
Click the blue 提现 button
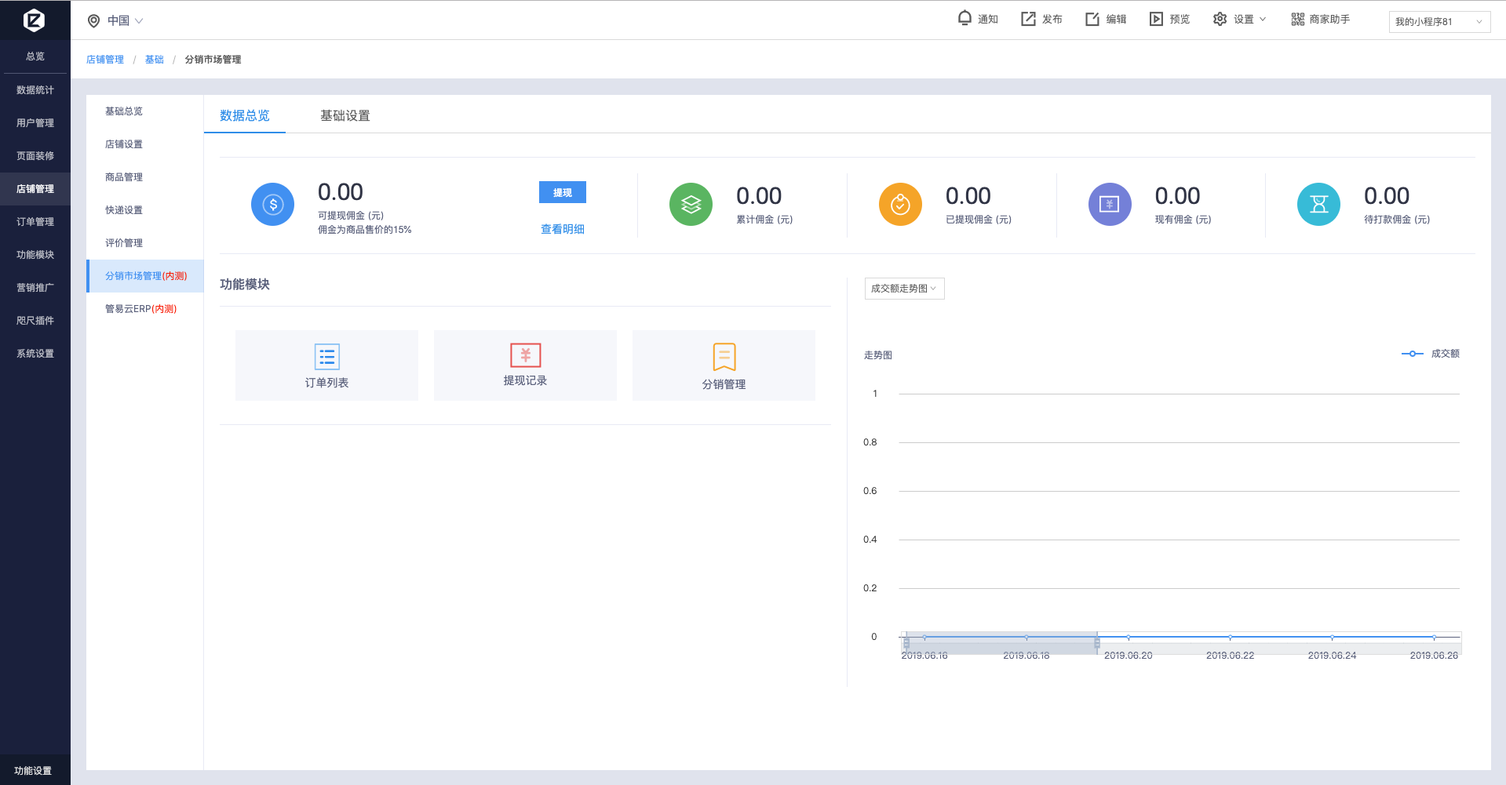[563, 192]
